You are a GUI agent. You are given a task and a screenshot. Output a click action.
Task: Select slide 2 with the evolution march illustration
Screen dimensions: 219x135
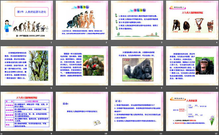pyautogui.click(x=82, y=20)
